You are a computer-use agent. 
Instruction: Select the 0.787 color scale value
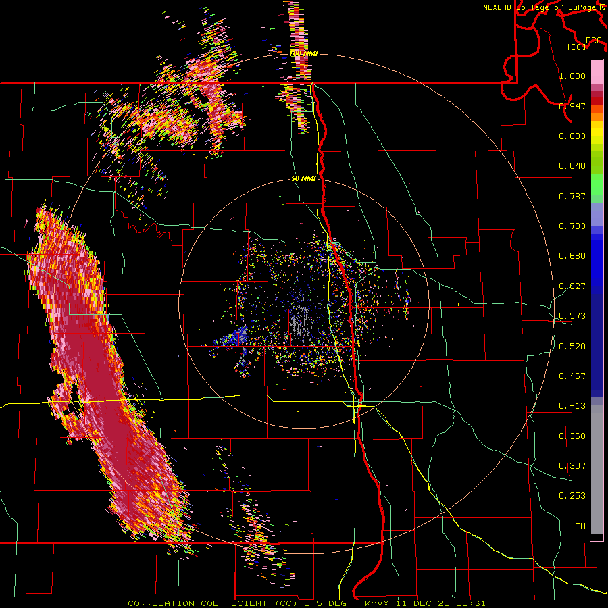click(x=572, y=196)
